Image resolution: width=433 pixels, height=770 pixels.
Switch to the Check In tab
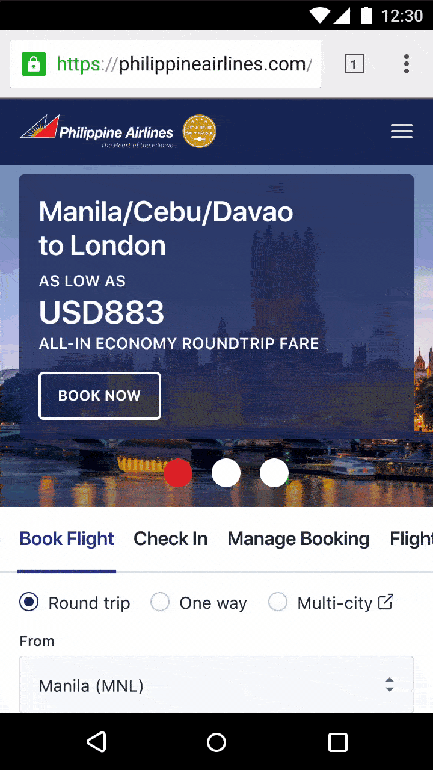(x=170, y=539)
